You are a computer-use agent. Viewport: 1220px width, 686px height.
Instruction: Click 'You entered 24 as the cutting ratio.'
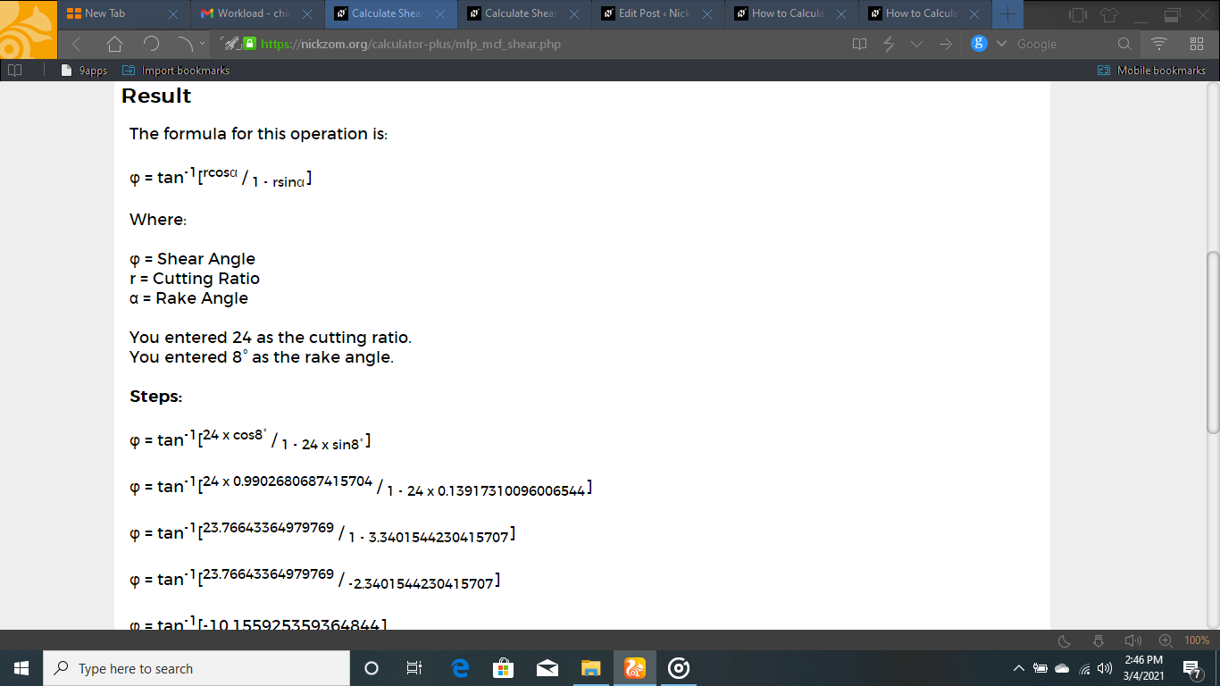pyautogui.click(x=271, y=338)
